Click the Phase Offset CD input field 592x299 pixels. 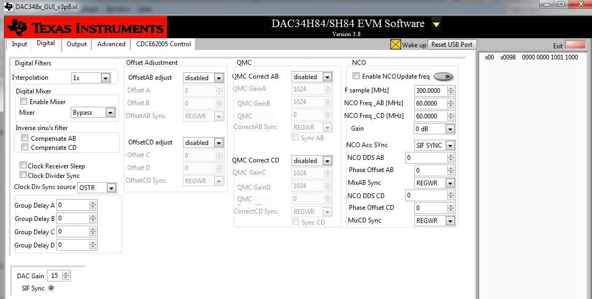[430, 208]
